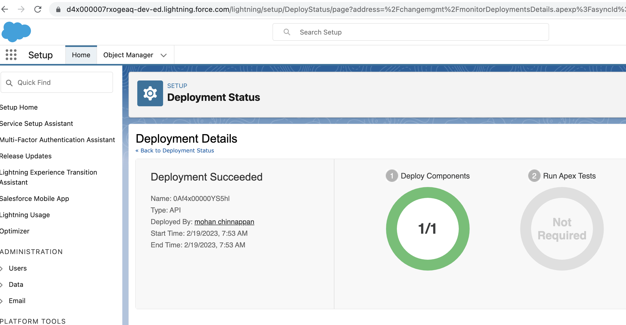Open the App Launcher dots grid
Viewport: 626px width, 325px height.
(x=11, y=55)
